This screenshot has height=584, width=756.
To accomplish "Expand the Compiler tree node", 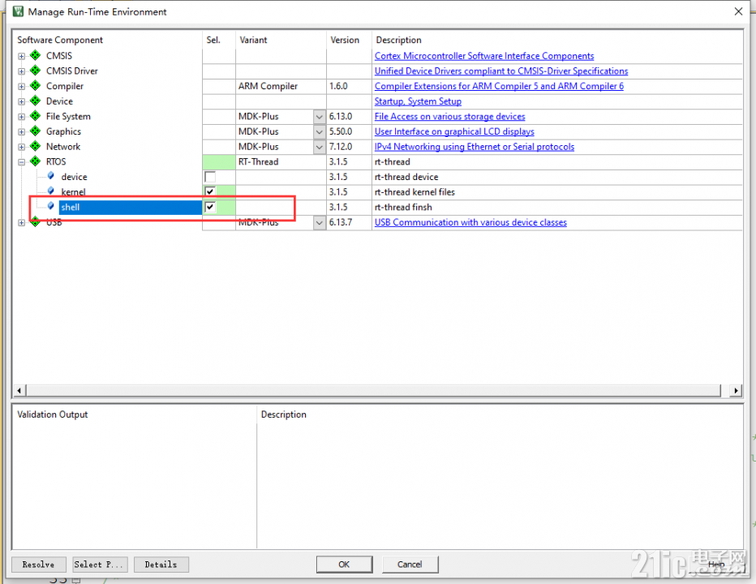I will click(21, 87).
